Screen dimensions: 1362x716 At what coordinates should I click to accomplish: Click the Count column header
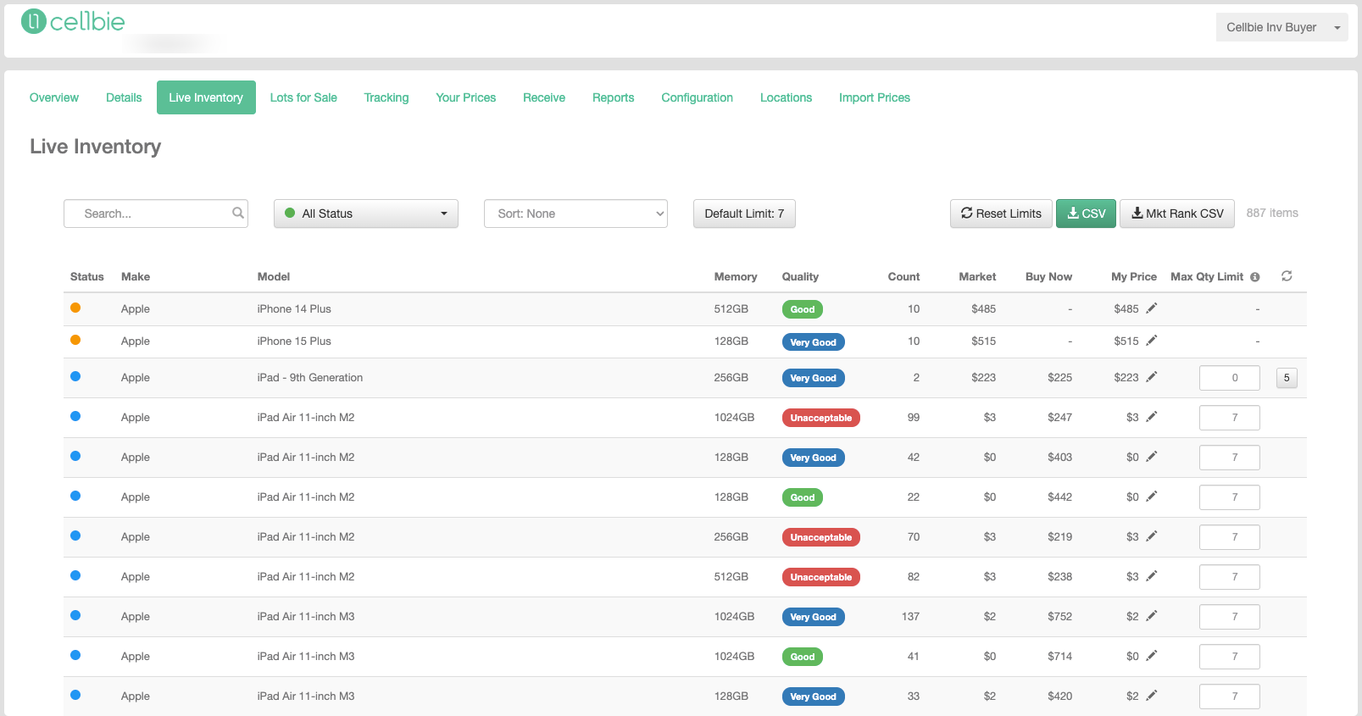pos(903,277)
